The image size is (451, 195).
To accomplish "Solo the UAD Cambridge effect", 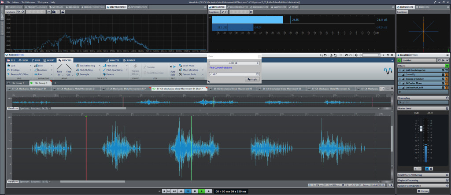I will (443, 70).
